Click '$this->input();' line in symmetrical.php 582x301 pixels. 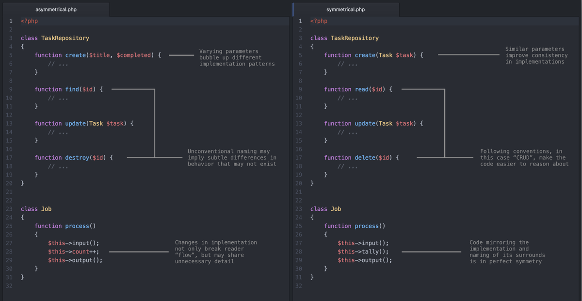[363, 243]
